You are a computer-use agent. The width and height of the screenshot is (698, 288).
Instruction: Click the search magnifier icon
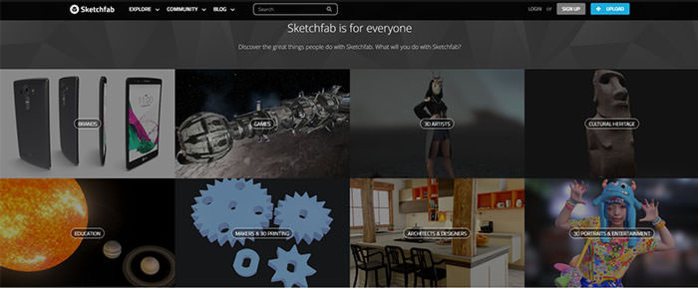pyautogui.click(x=329, y=9)
